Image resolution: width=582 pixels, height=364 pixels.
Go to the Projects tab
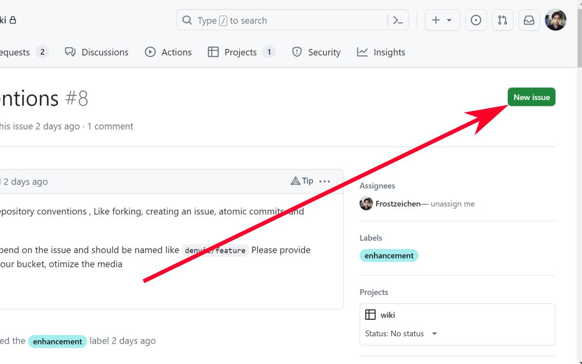click(241, 52)
